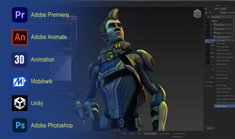Image resolution: width=235 pixels, height=139 pixels.
Task: Choose Import Layer Mask... menu entry
Action: (224, 89)
